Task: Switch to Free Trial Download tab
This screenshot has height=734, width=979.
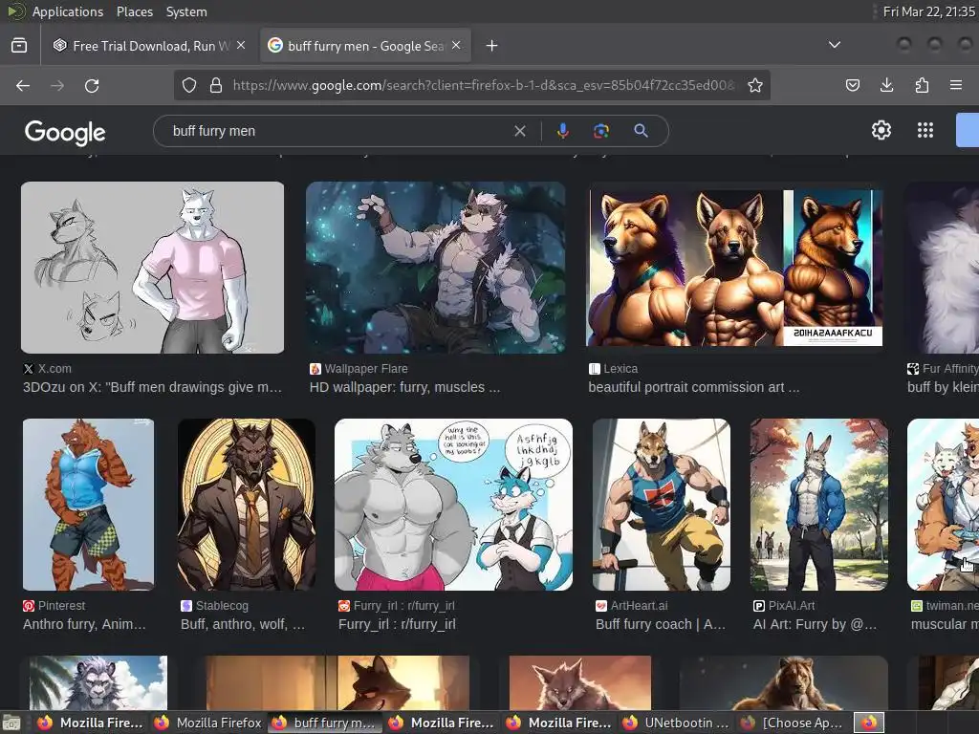Action: (148, 46)
